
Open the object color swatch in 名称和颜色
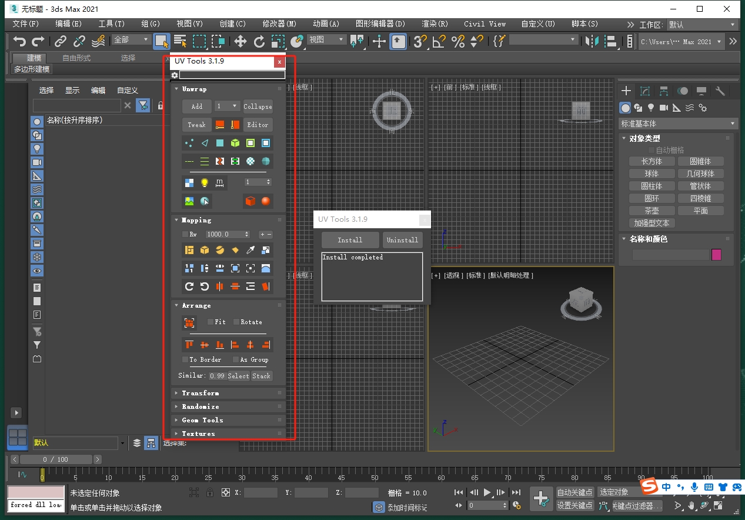(716, 254)
